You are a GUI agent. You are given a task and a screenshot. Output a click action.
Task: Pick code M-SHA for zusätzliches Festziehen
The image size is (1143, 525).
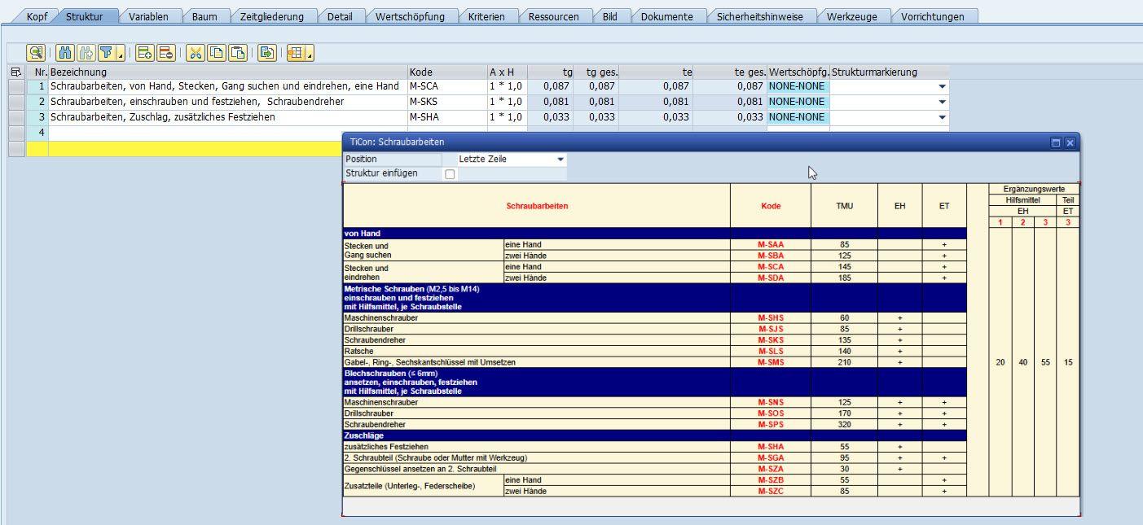coord(770,447)
